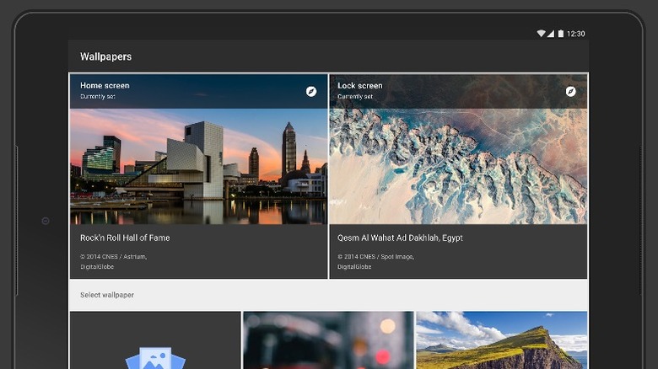Click the Wallpapers header title

point(105,56)
